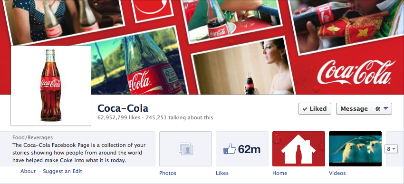This screenshot has width=404, height=184.
Task: Click the Message button
Action: (354, 109)
